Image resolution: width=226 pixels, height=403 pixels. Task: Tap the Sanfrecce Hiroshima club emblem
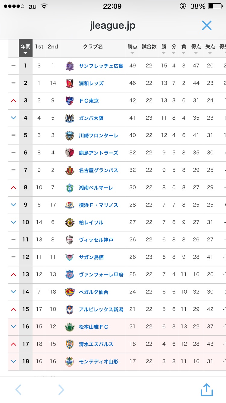point(70,66)
